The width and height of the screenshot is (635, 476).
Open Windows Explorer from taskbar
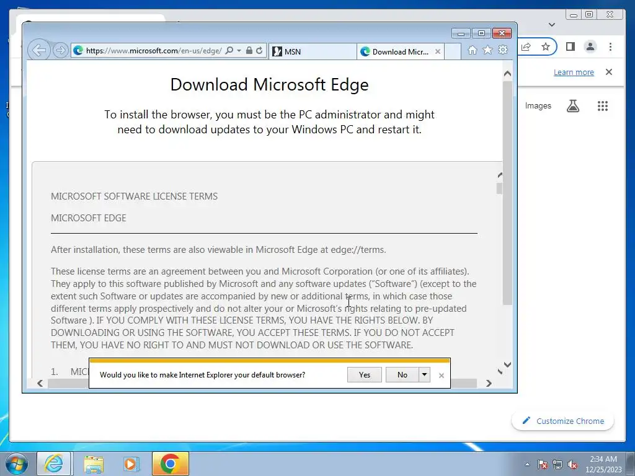pos(94,464)
